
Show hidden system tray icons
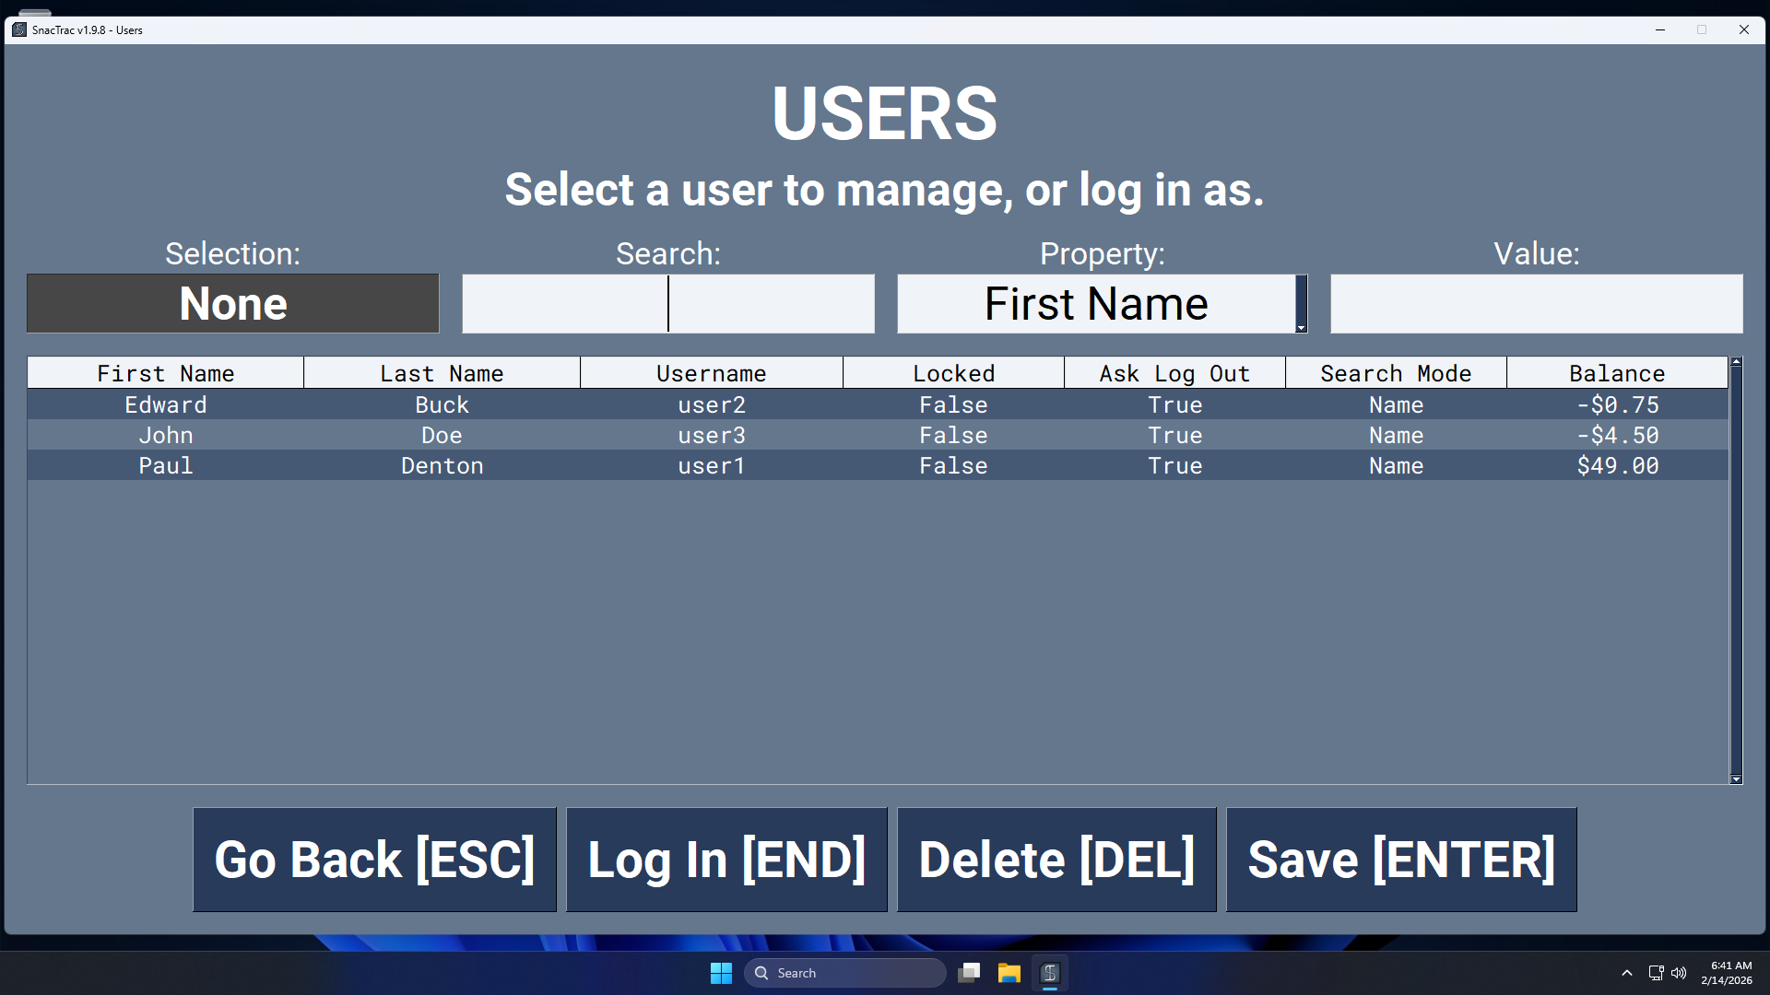(1627, 973)
